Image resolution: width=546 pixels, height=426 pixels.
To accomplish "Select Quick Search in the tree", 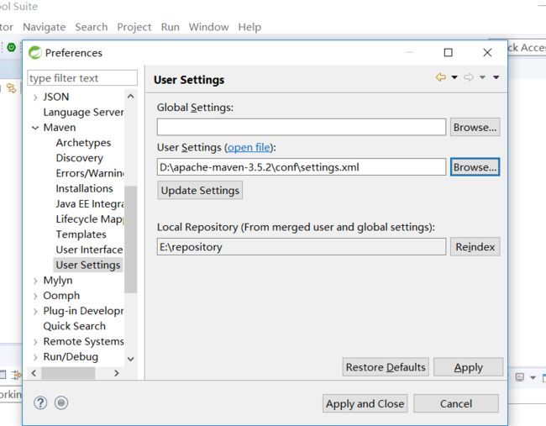I will (x=74, y=326).
